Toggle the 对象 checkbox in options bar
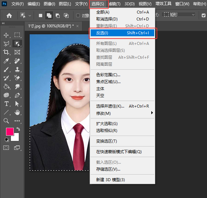 (78, 15)
